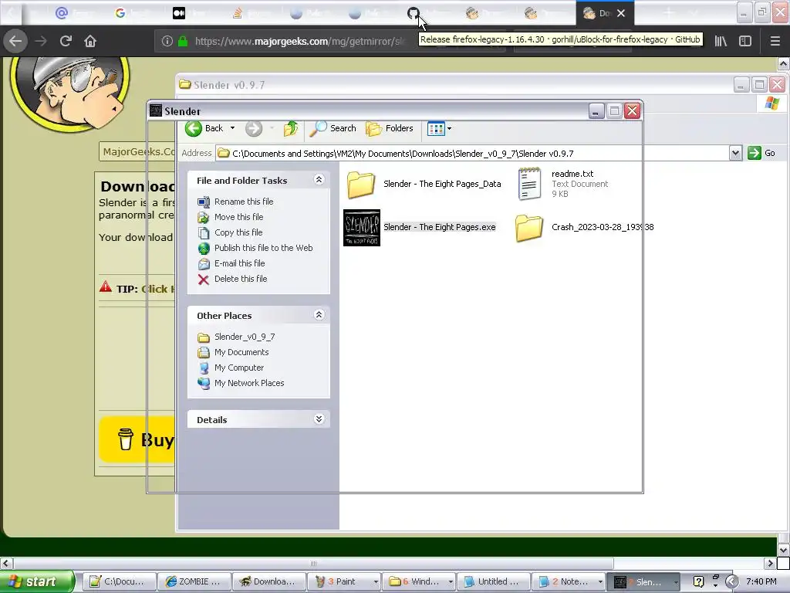
Task: Select Slender - The Eight Pages.exe icon
Action: [x=362, y=228]
